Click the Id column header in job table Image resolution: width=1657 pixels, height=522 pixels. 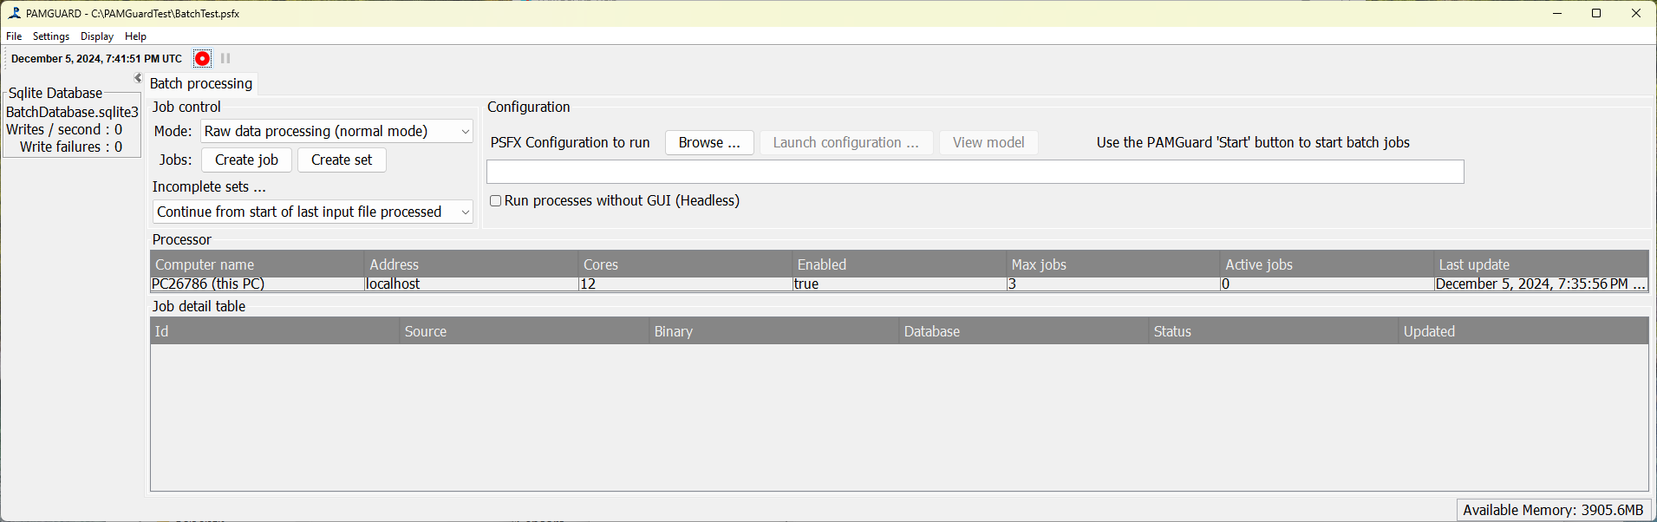point(275,331)
